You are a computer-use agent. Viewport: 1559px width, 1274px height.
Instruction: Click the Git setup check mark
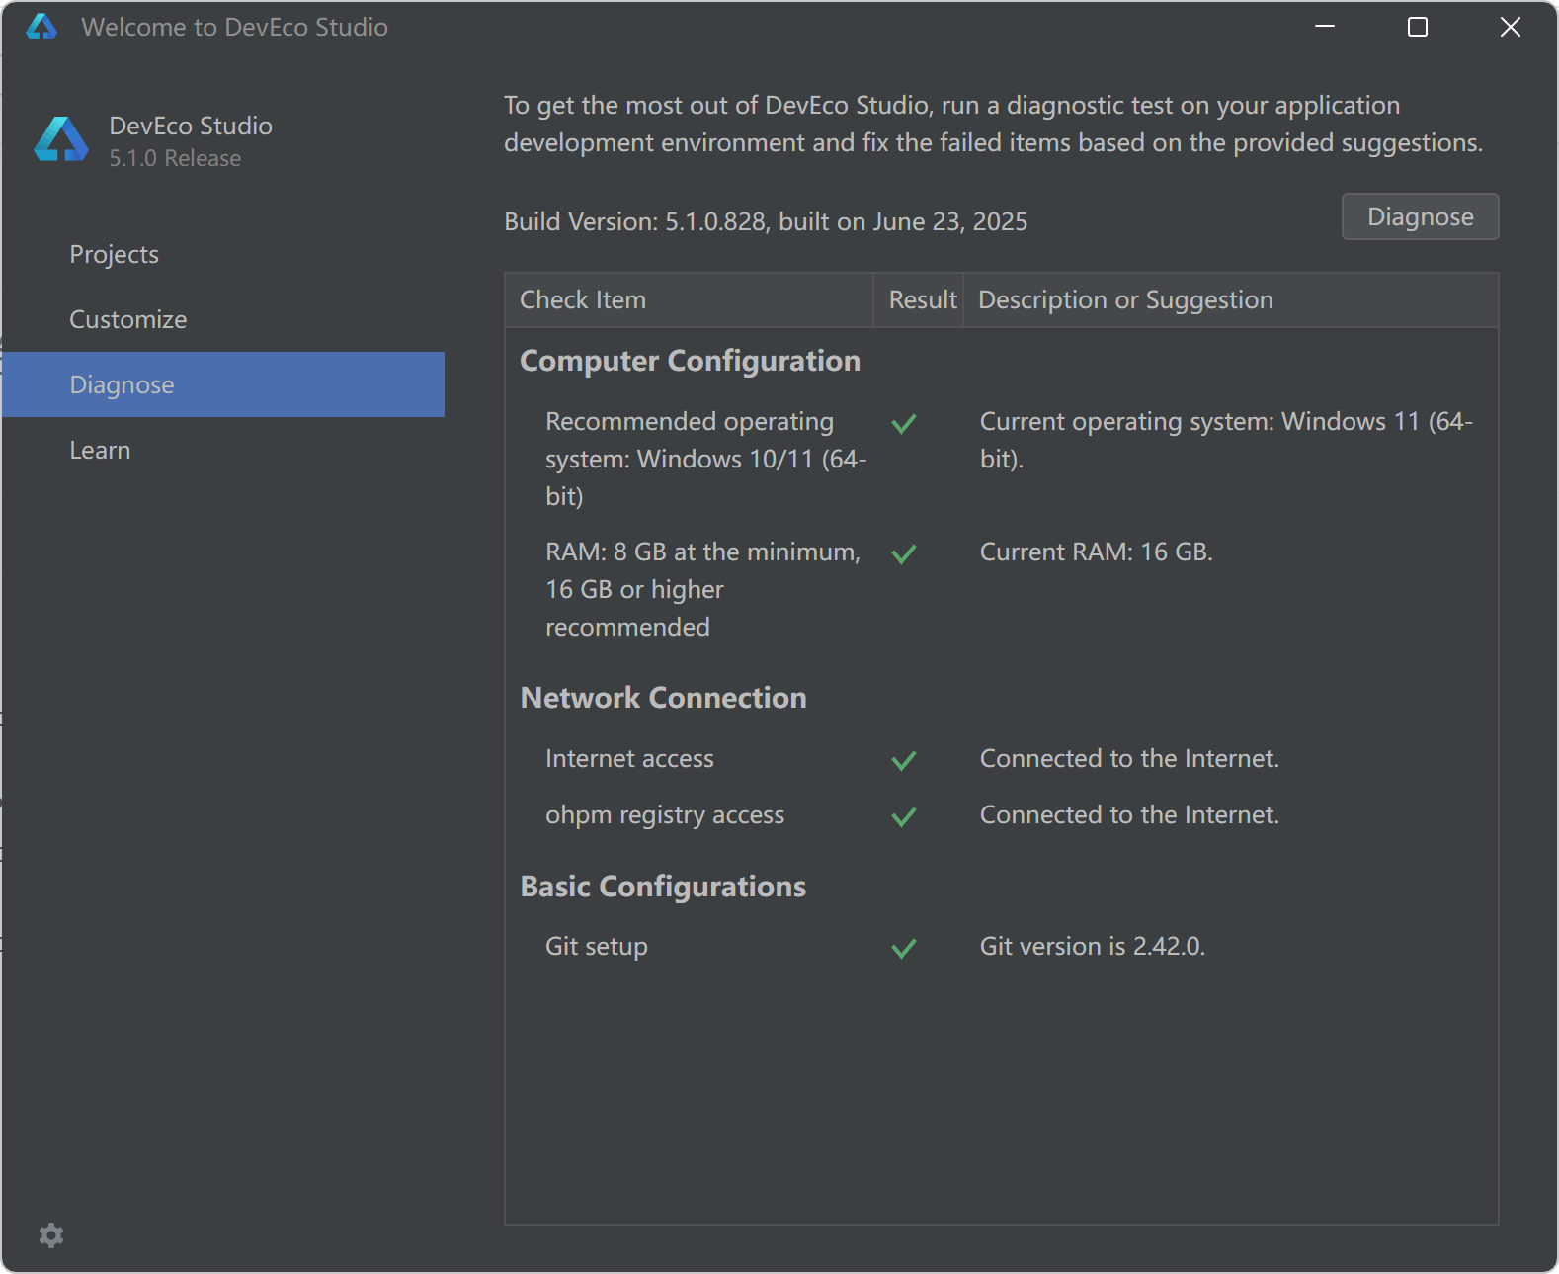click(x=904, y=949)
